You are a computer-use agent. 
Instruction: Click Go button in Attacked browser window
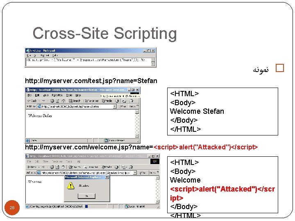click(x=143, y=173)
